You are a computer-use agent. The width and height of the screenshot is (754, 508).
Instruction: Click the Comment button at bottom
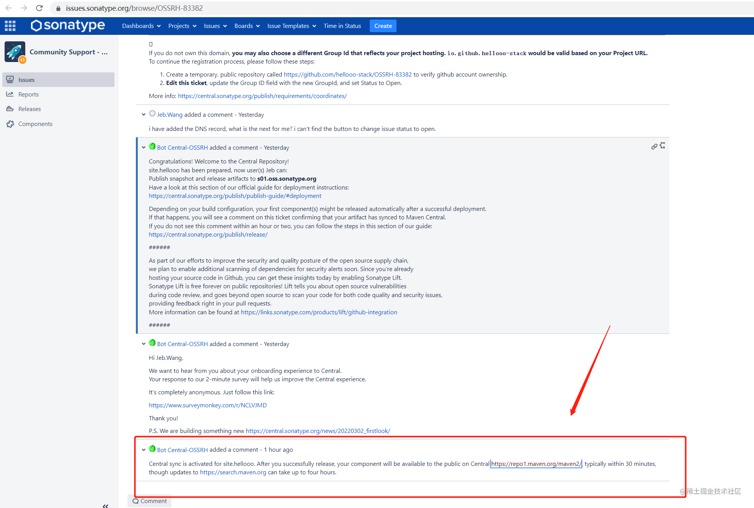150,501
